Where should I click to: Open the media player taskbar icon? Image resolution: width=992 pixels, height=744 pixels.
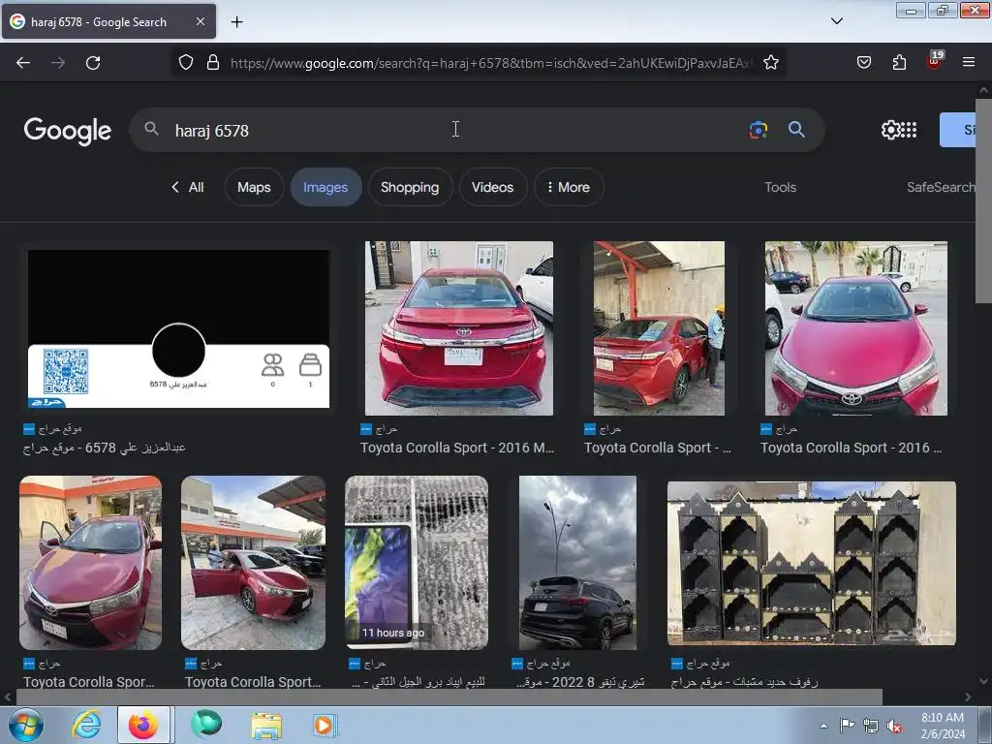[x=325, y=726]
